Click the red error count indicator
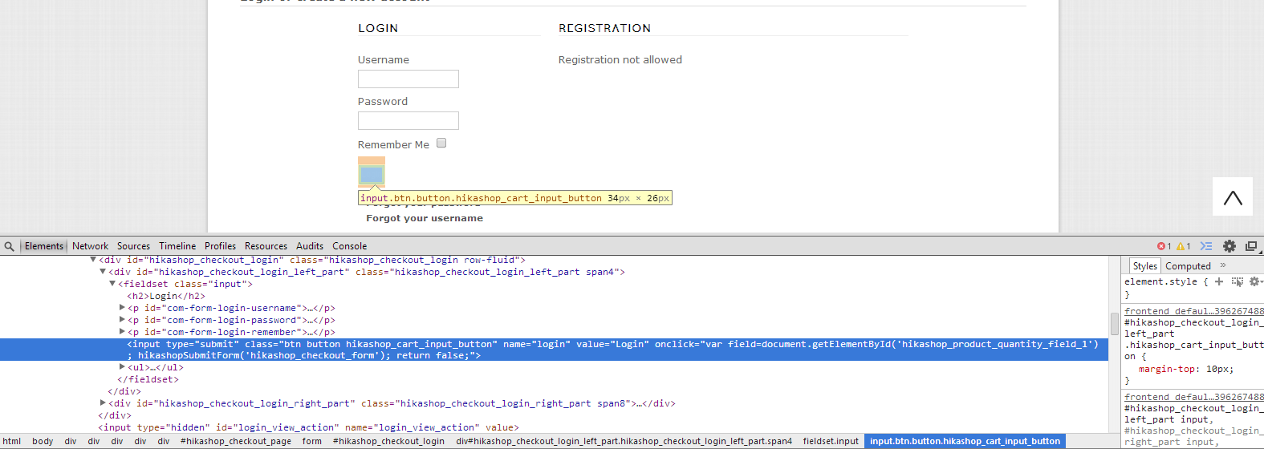This screenshot has width=1264, height=449. pos(1164,246)
